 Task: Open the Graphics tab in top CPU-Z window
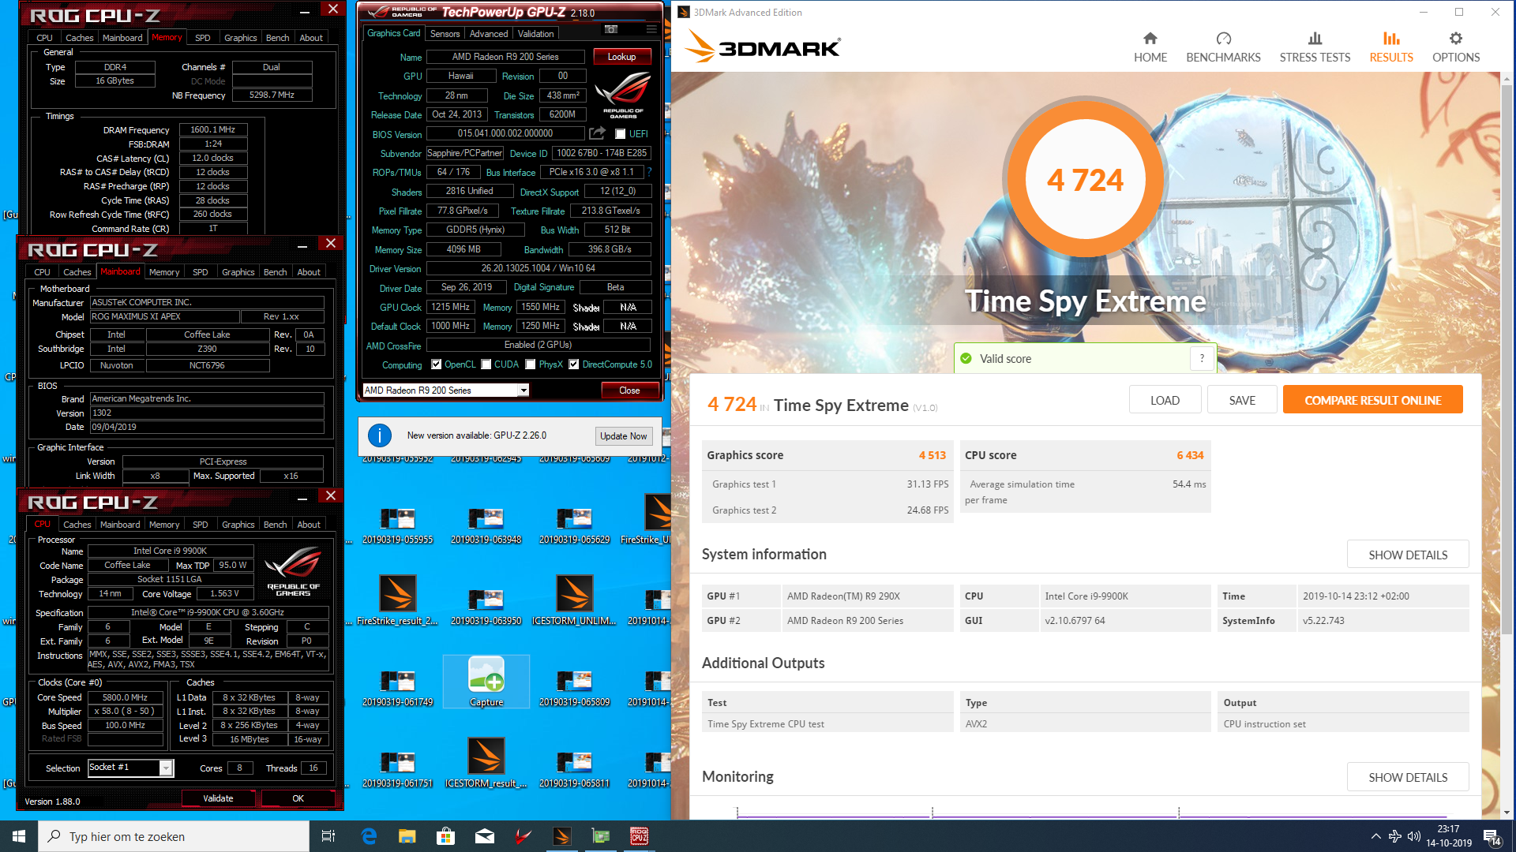click(x=240, y=38)
